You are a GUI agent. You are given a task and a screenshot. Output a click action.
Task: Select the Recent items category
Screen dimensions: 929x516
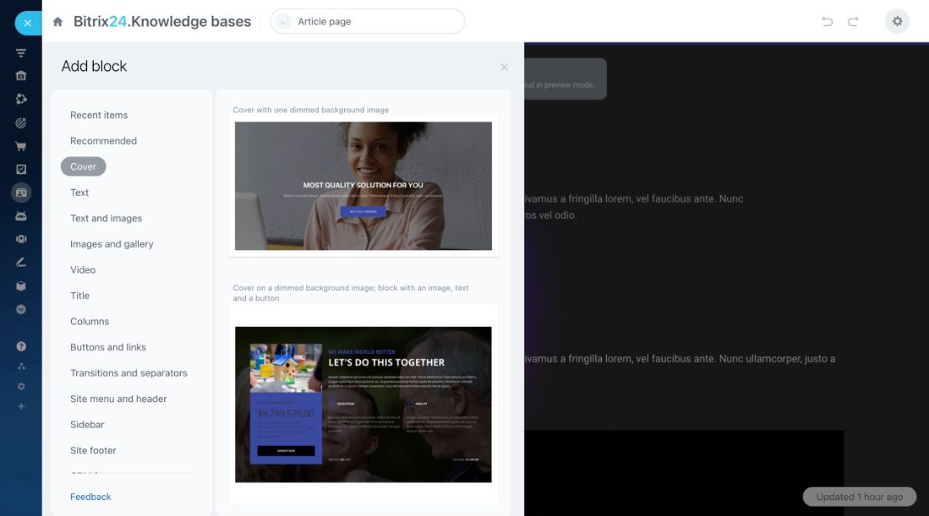point(99,115)
